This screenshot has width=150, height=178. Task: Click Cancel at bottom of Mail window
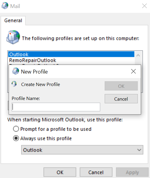[x=96, y=172]
